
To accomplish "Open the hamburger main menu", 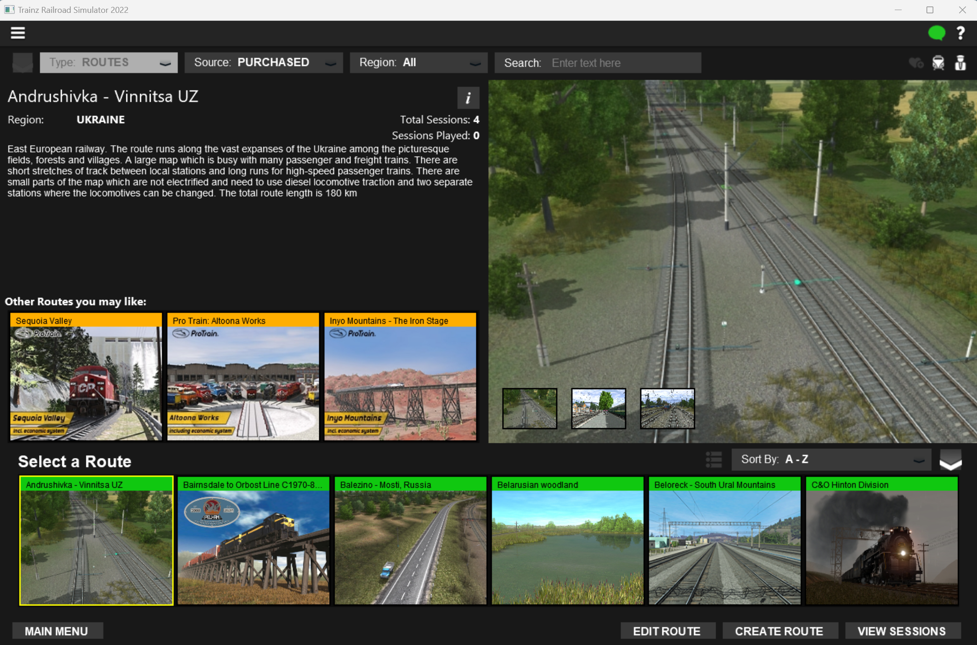I will (x=18, y=33).
